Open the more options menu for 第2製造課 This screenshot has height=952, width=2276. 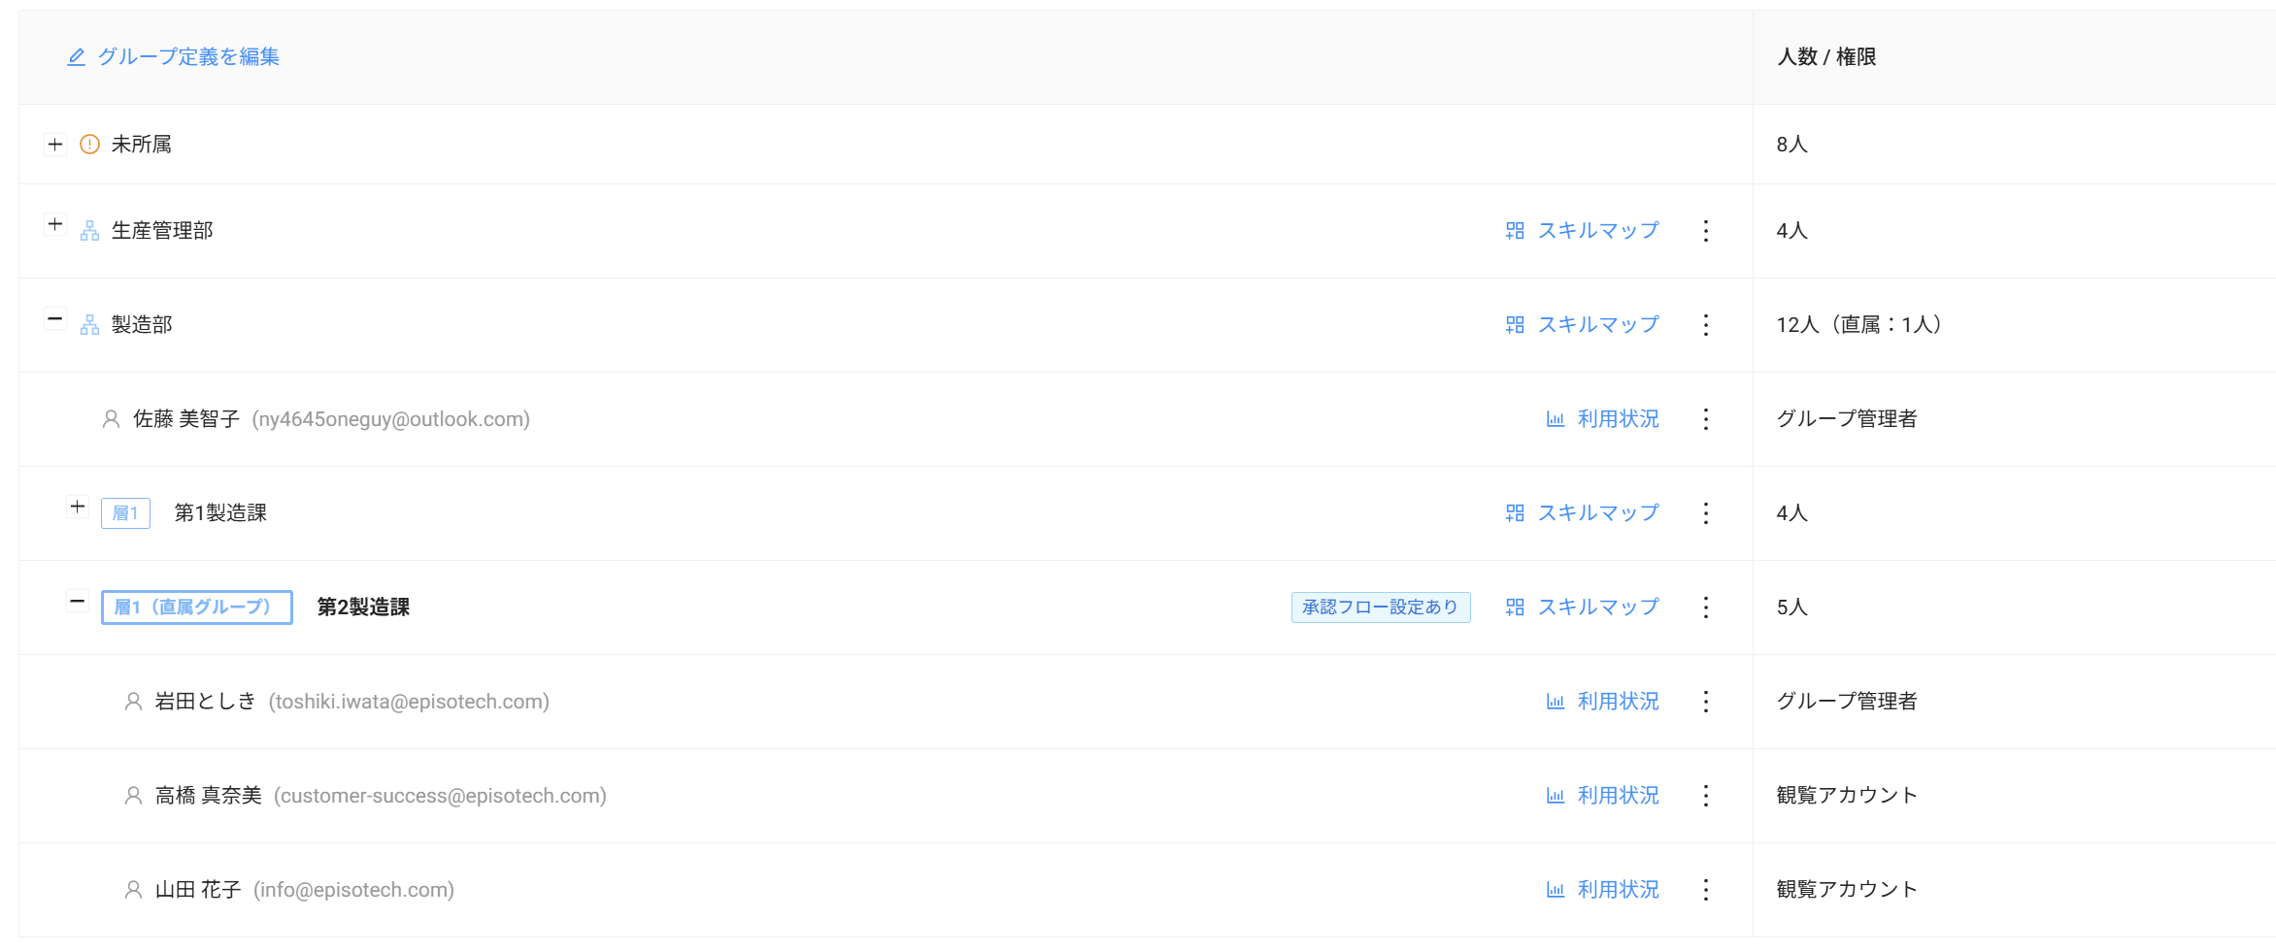(1705, 607)
